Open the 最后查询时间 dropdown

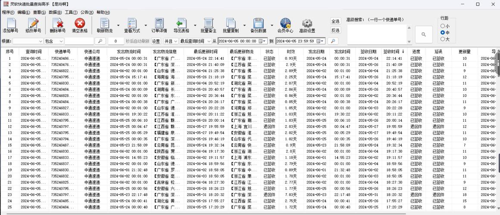coord(195,41)
